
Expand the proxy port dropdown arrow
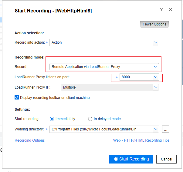click(156, 77)
